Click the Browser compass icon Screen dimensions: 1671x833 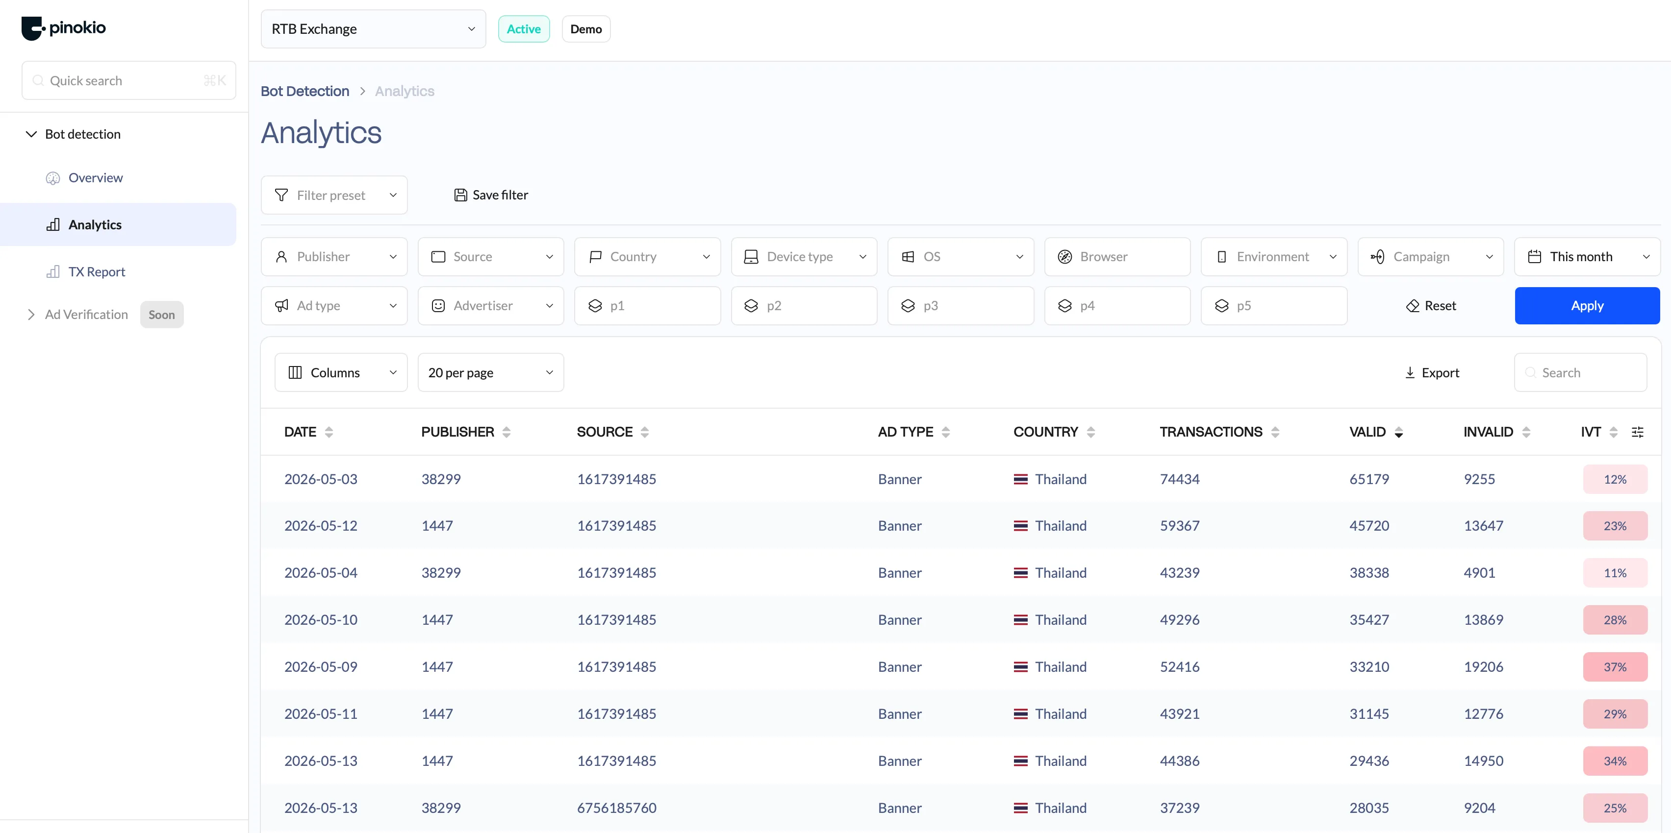(1065, 257)
